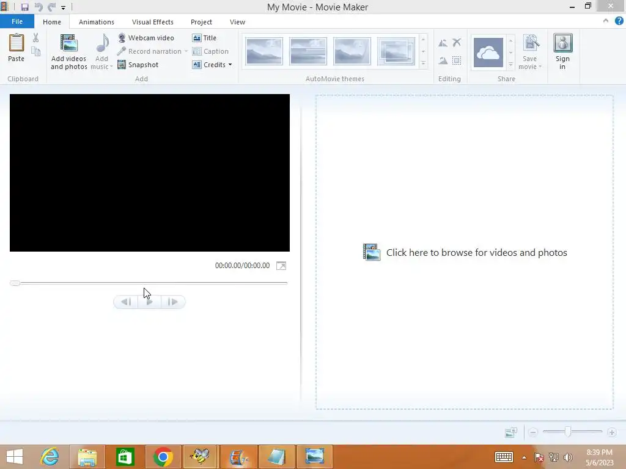
Task: Click the black preview monitor
Action: tap(150, 173)
